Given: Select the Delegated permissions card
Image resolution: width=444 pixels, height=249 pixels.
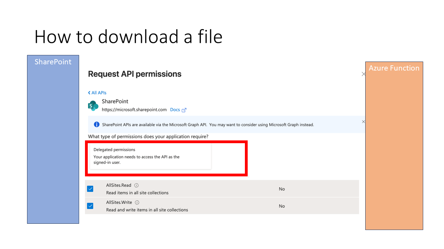Looking at the screenshot, I should [x=151, y=156].
